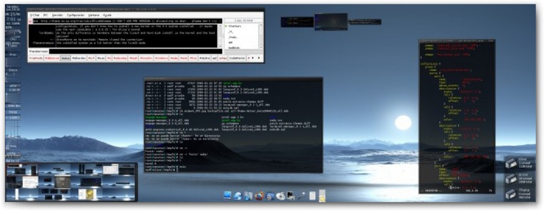This screenshot has height=211, width=544.
Task: Open the Configuración menu
Action: click(75, 15)
